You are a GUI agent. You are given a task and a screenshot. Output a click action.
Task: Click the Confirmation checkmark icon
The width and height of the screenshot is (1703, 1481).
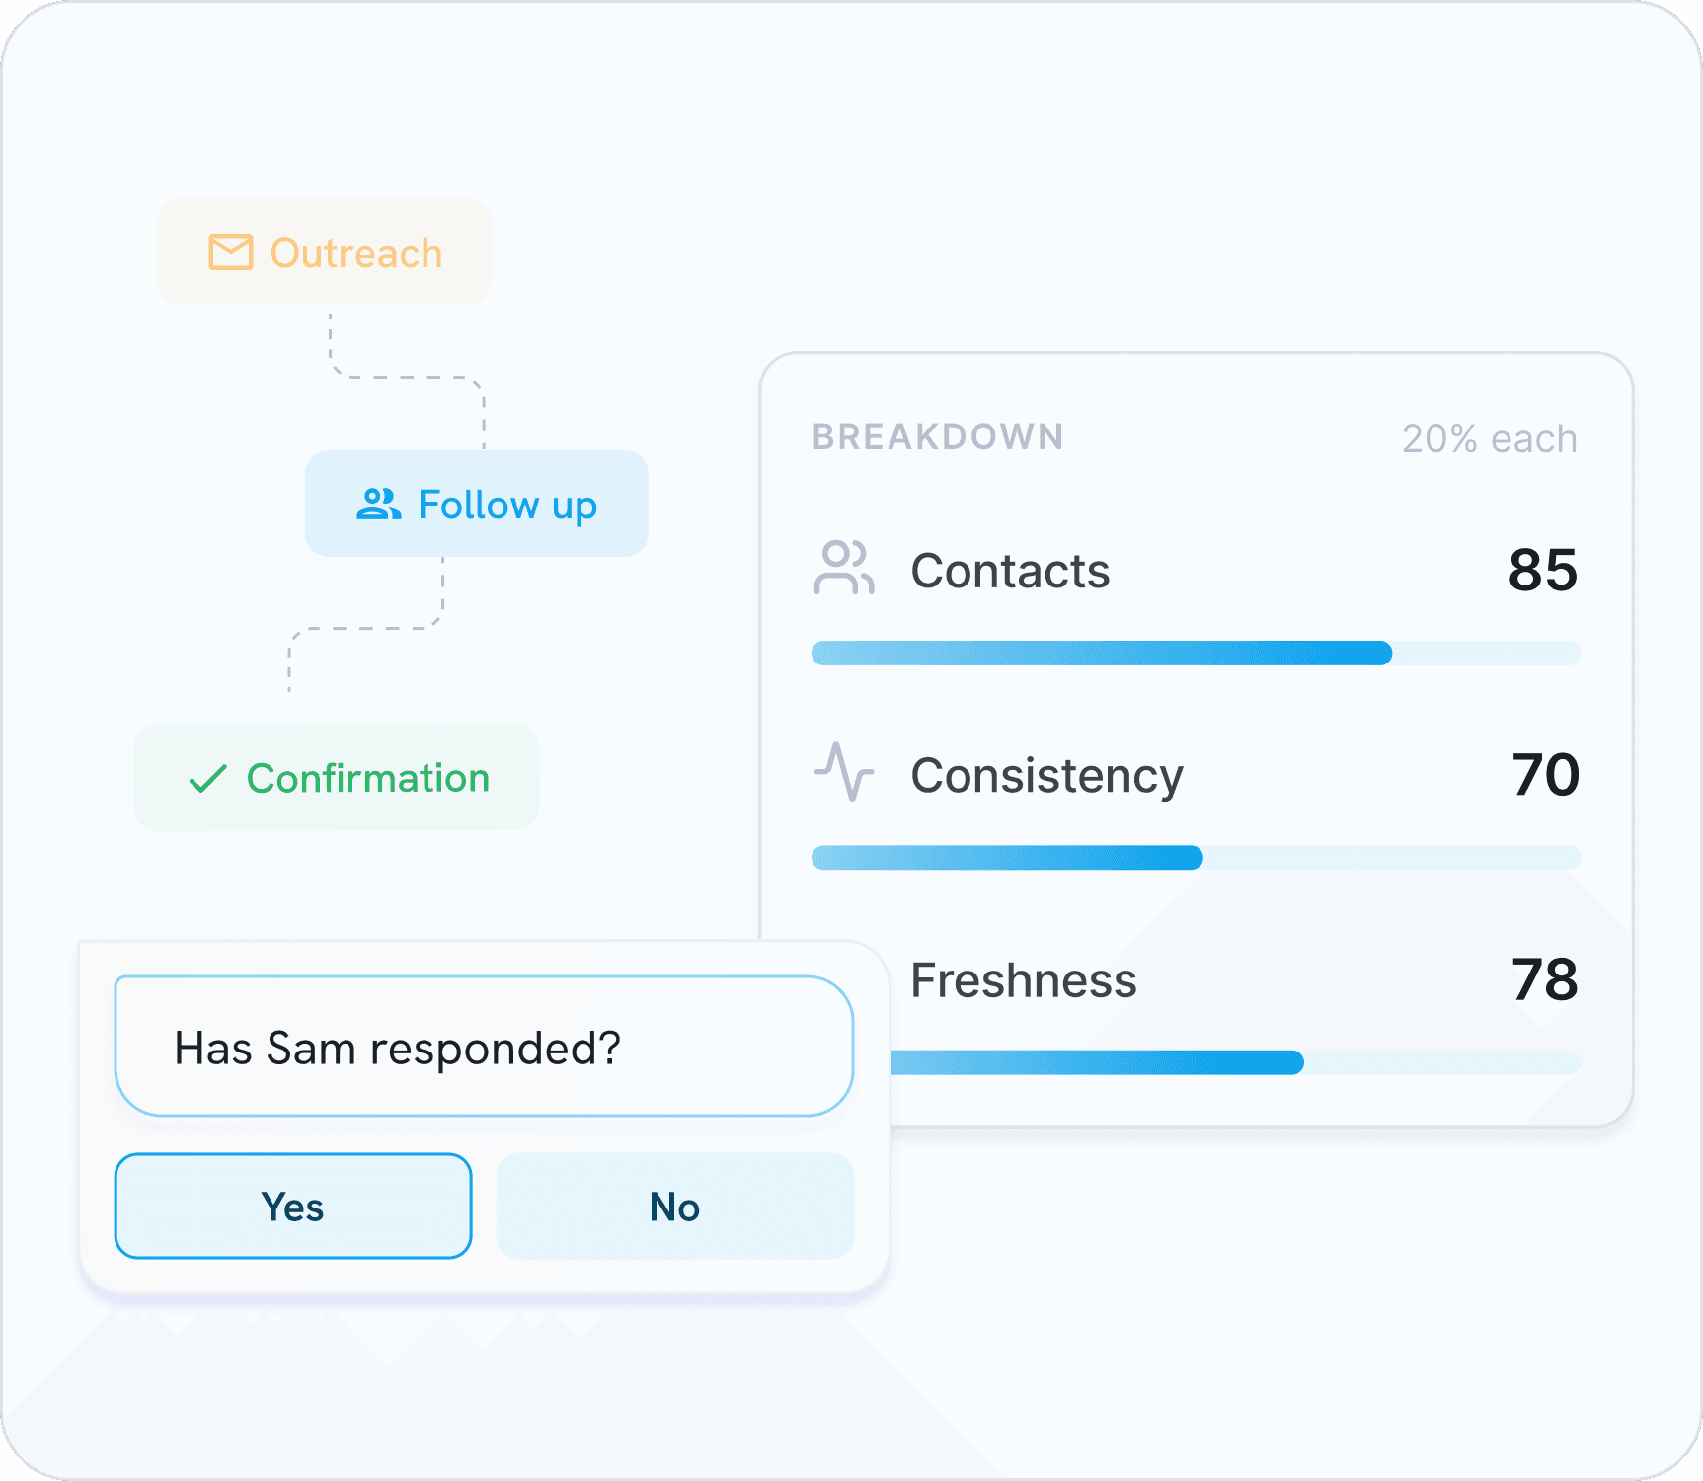(x=207, y=779)
